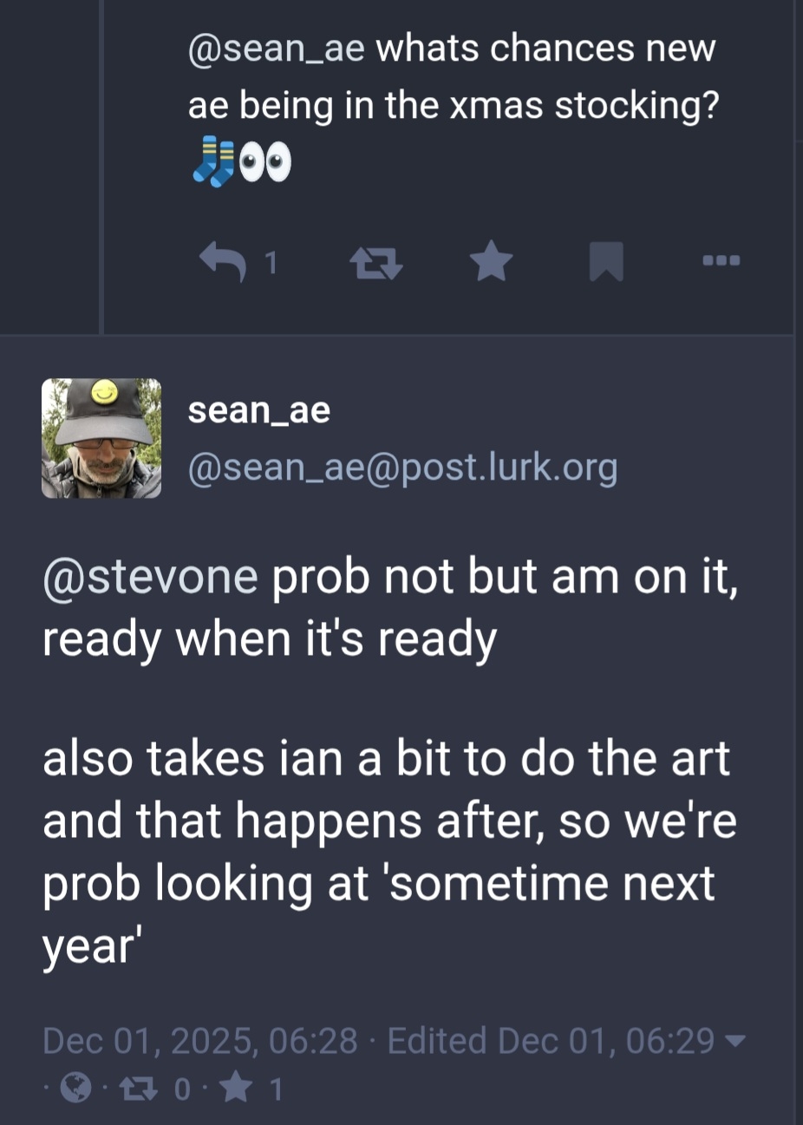
Task: Click the @sean_ae@post.lurk.org handle
Action: click(x=402, y=468)
